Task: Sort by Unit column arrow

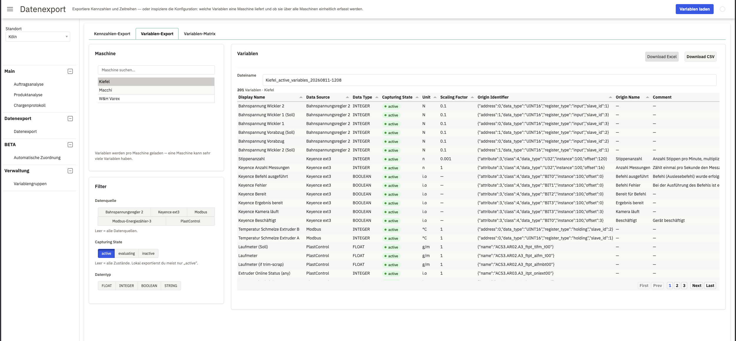Action: pyautogui.click(x=435, y=97)
